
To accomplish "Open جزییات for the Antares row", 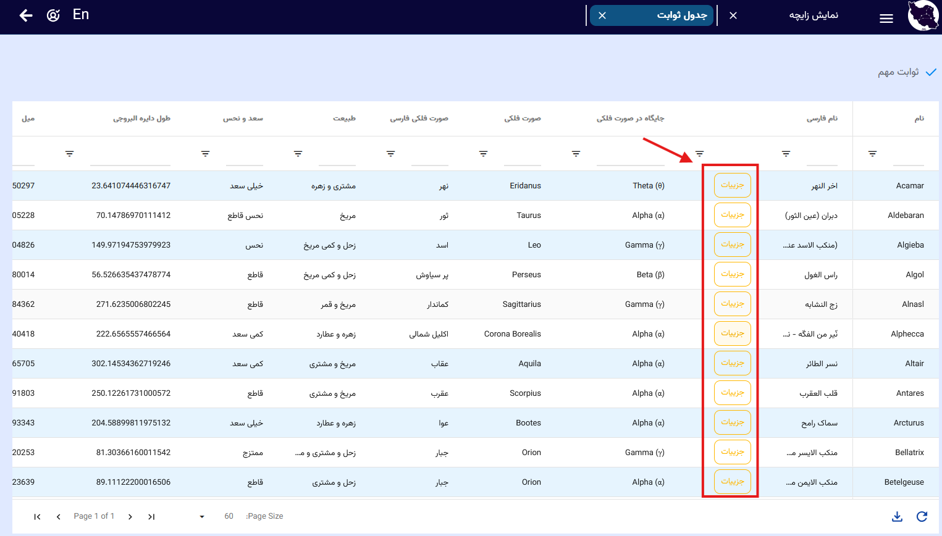I will [x=732, y=393].
